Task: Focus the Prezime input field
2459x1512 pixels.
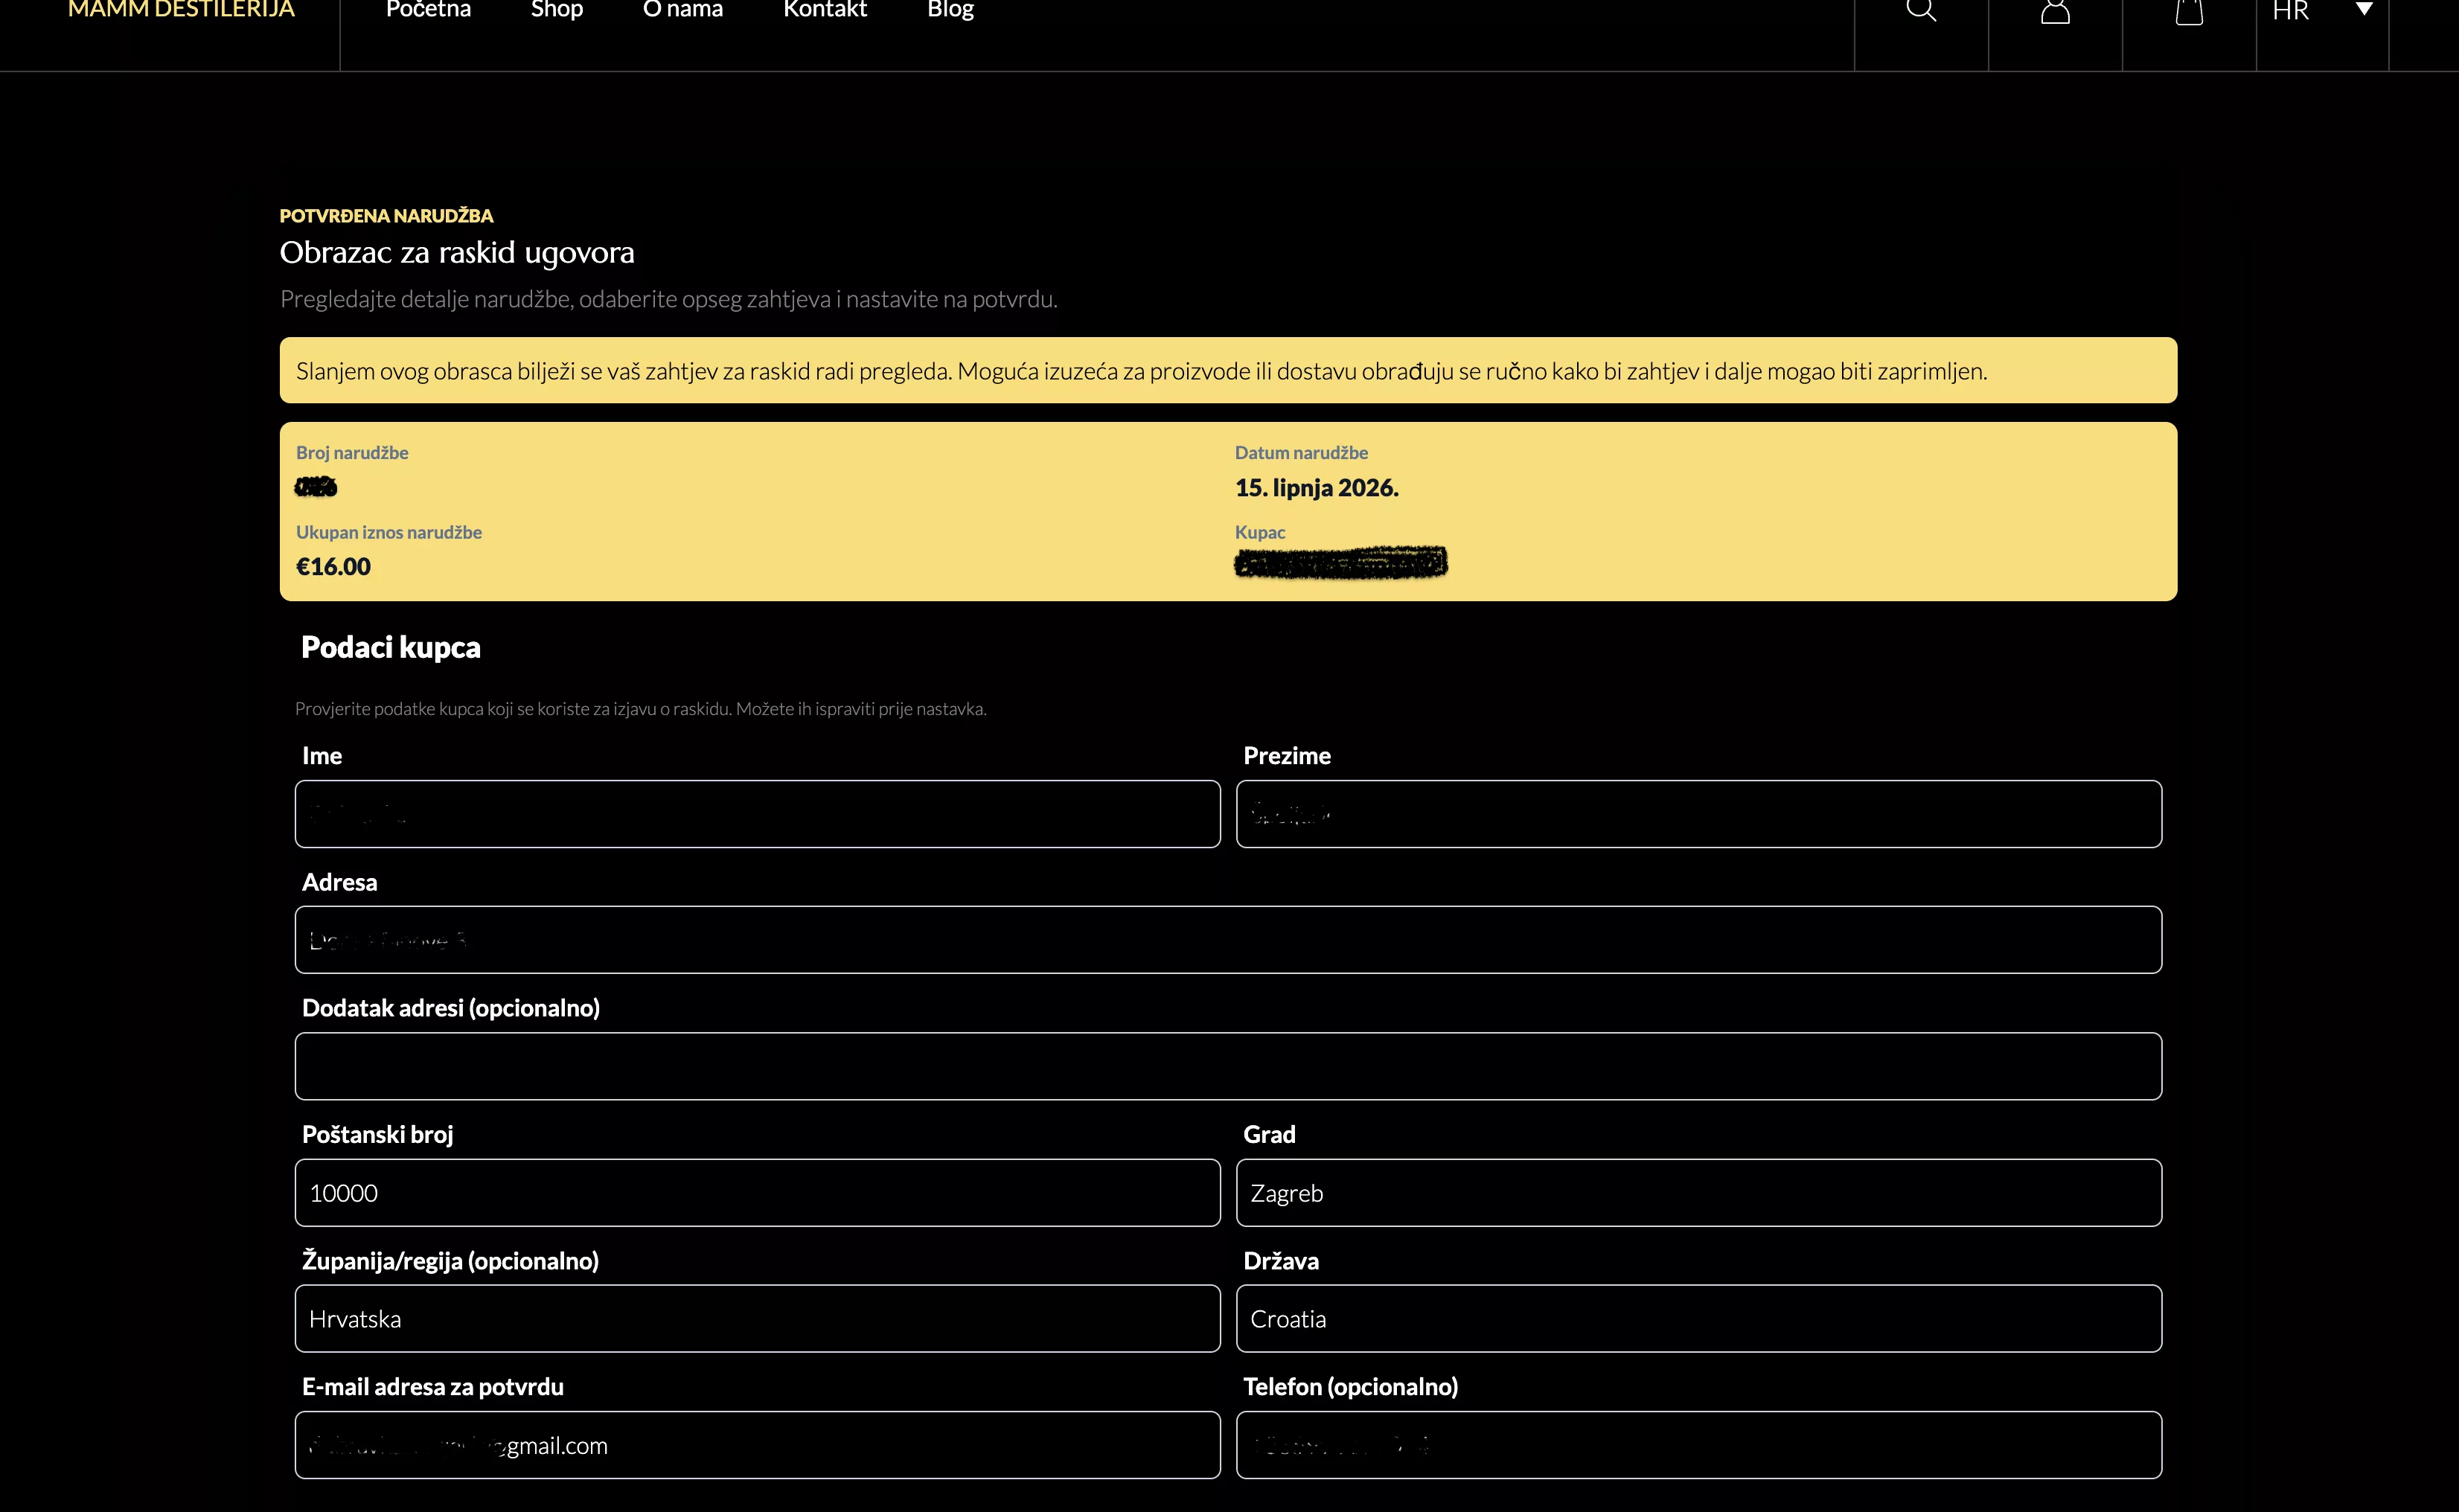Action: pyautogui.click(x=1699, y=814)
